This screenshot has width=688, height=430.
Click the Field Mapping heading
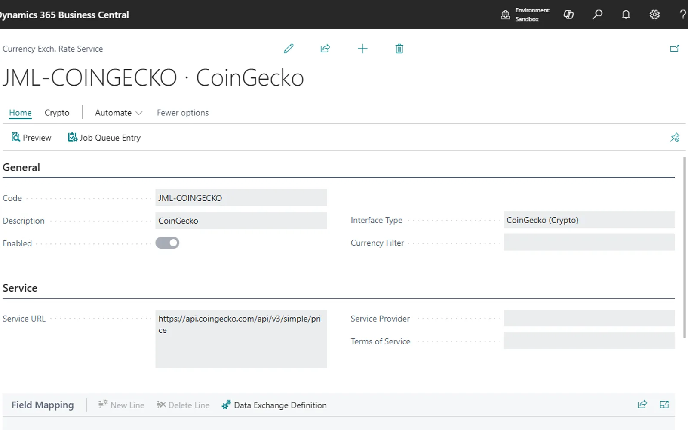click(43, 405)
